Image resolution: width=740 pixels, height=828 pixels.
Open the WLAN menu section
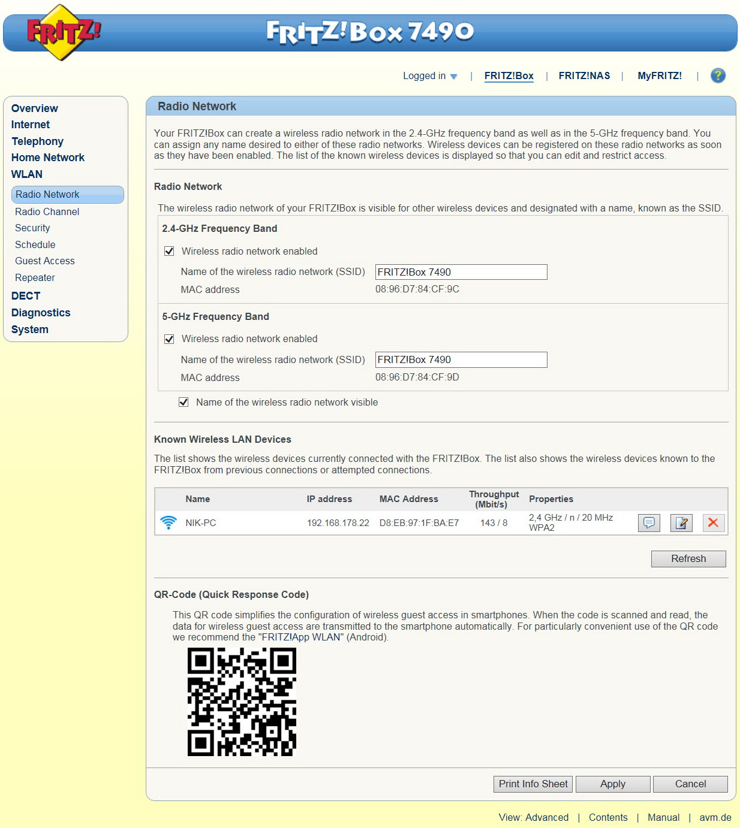tap(27, 174)
